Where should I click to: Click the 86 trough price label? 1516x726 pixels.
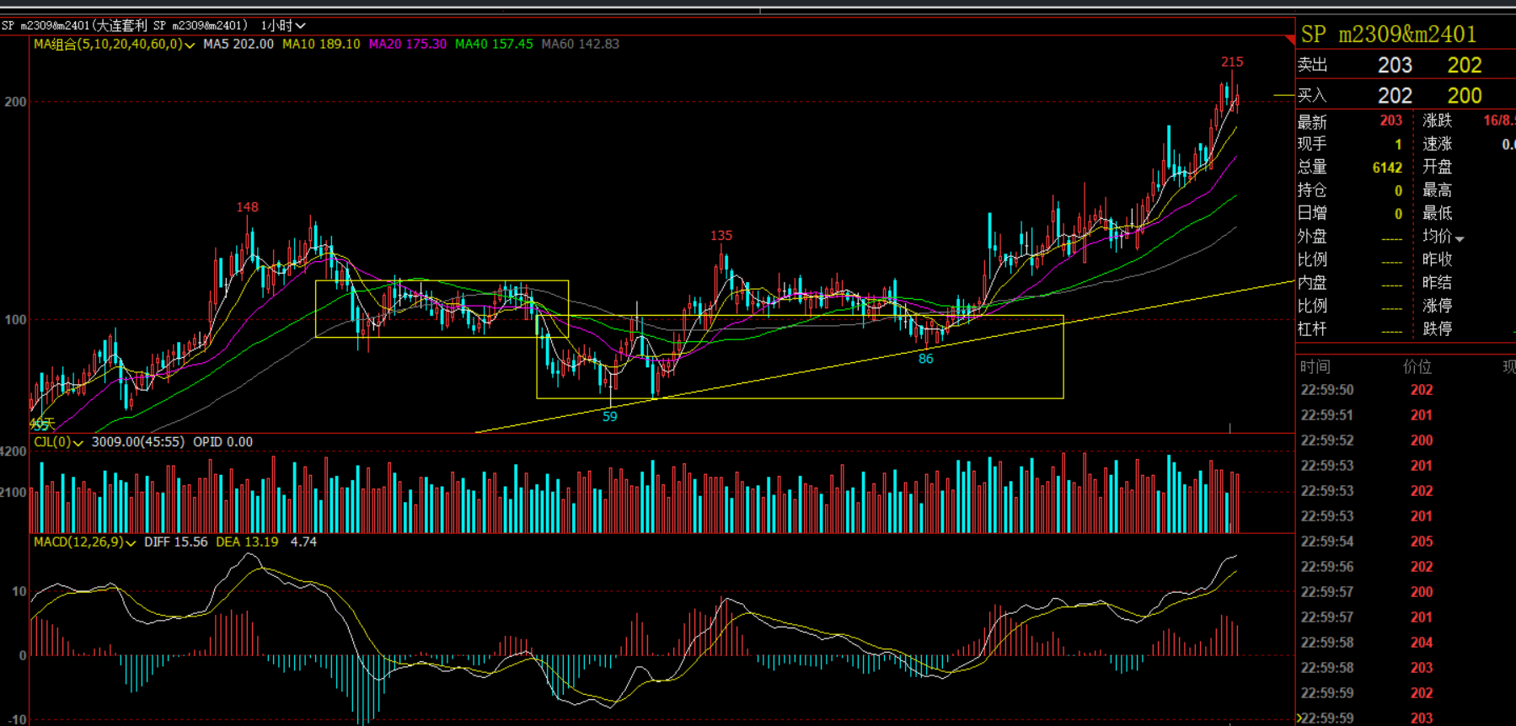pos(925,360)
